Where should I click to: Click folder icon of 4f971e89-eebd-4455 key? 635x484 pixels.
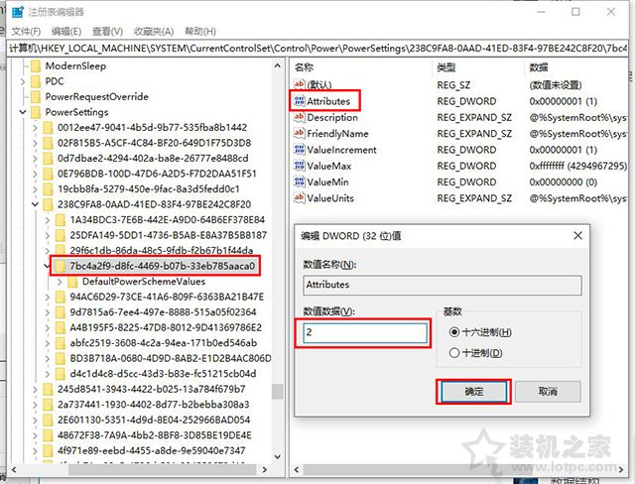point(49,450)
